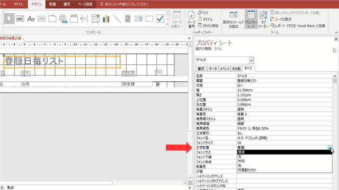This screenshot has width=339, height=190.
Task: Collapse the ribbon with the chevron
Action: [336, 33]
